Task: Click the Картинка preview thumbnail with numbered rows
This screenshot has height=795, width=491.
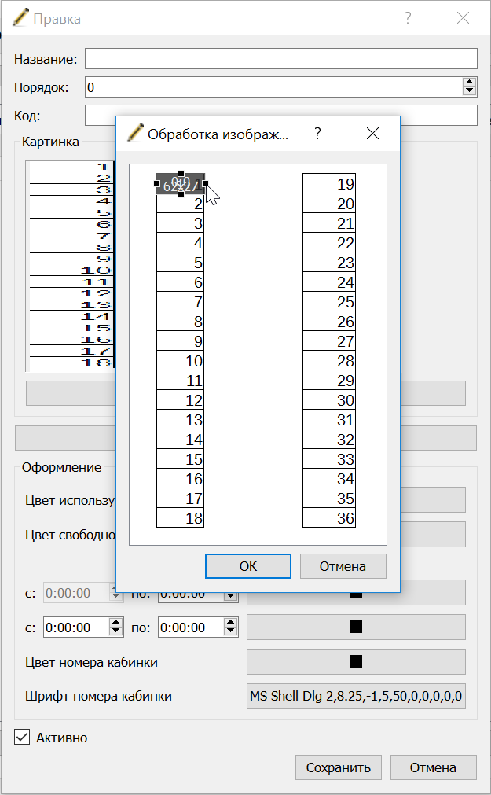Action: (x=71, y=267)
